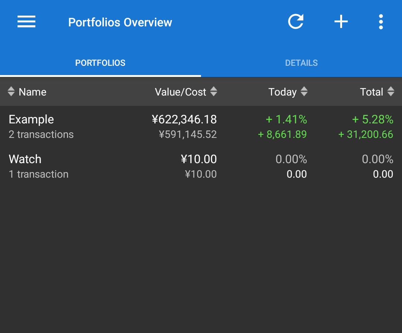Image resolution: width=402 pixels, height=333 pixels.
Task: Open the Watch portfolio
Action: point(25,159)
